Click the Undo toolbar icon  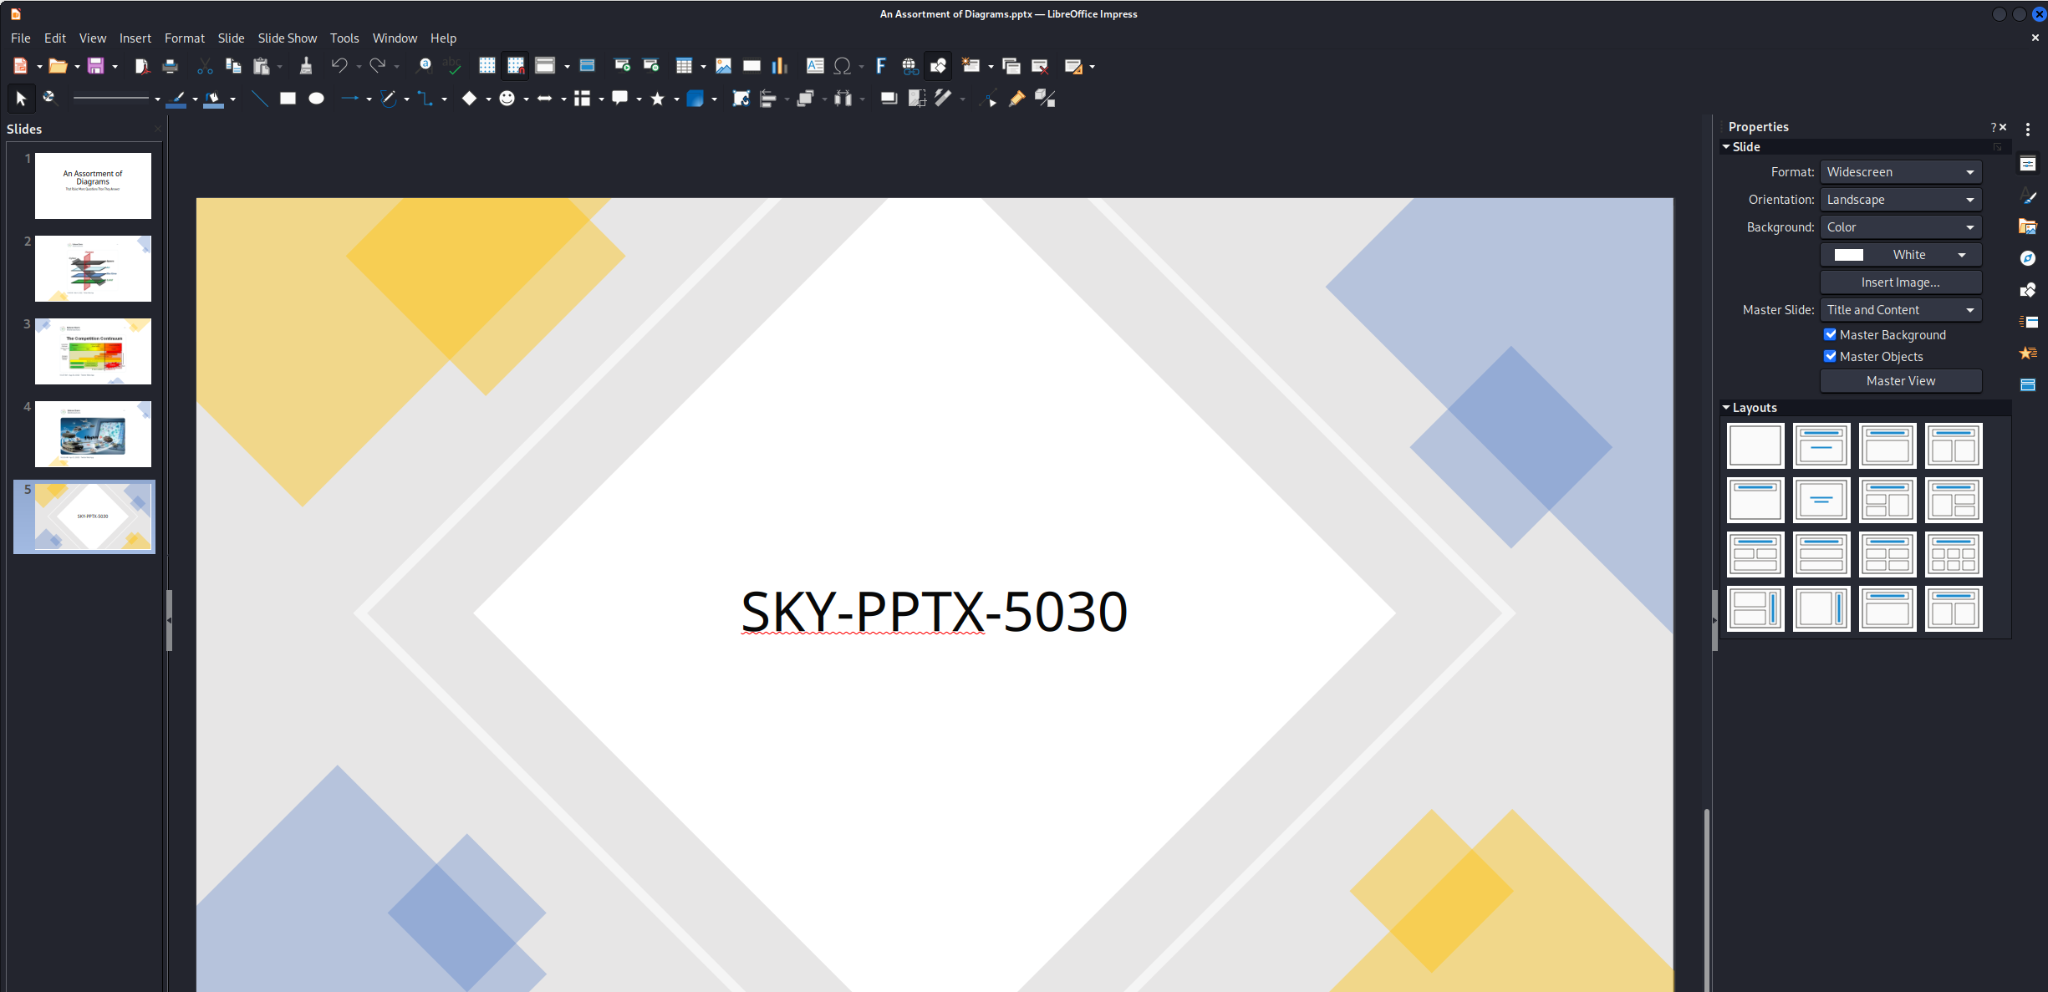tap(339, 66)
